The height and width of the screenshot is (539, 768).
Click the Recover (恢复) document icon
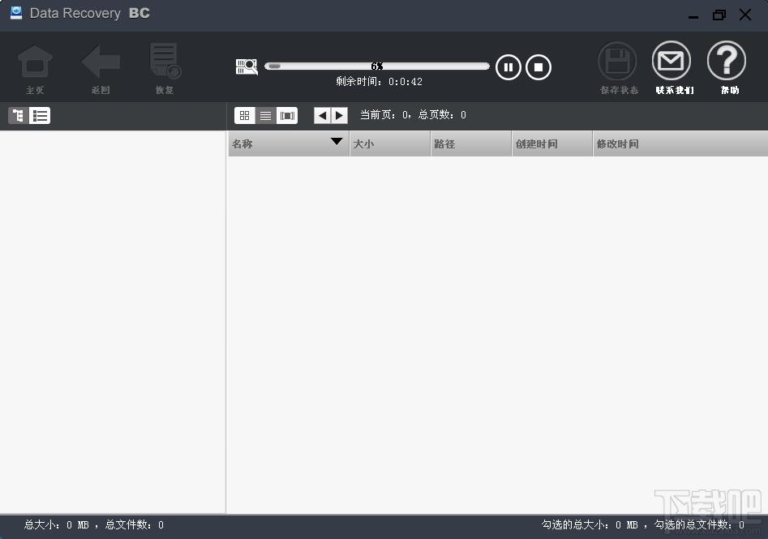[165, 63]
